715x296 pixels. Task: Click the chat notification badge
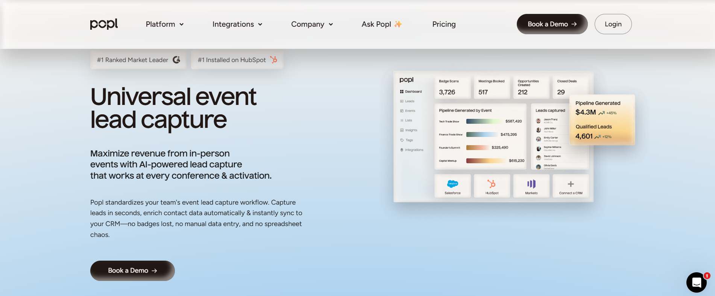707,276
